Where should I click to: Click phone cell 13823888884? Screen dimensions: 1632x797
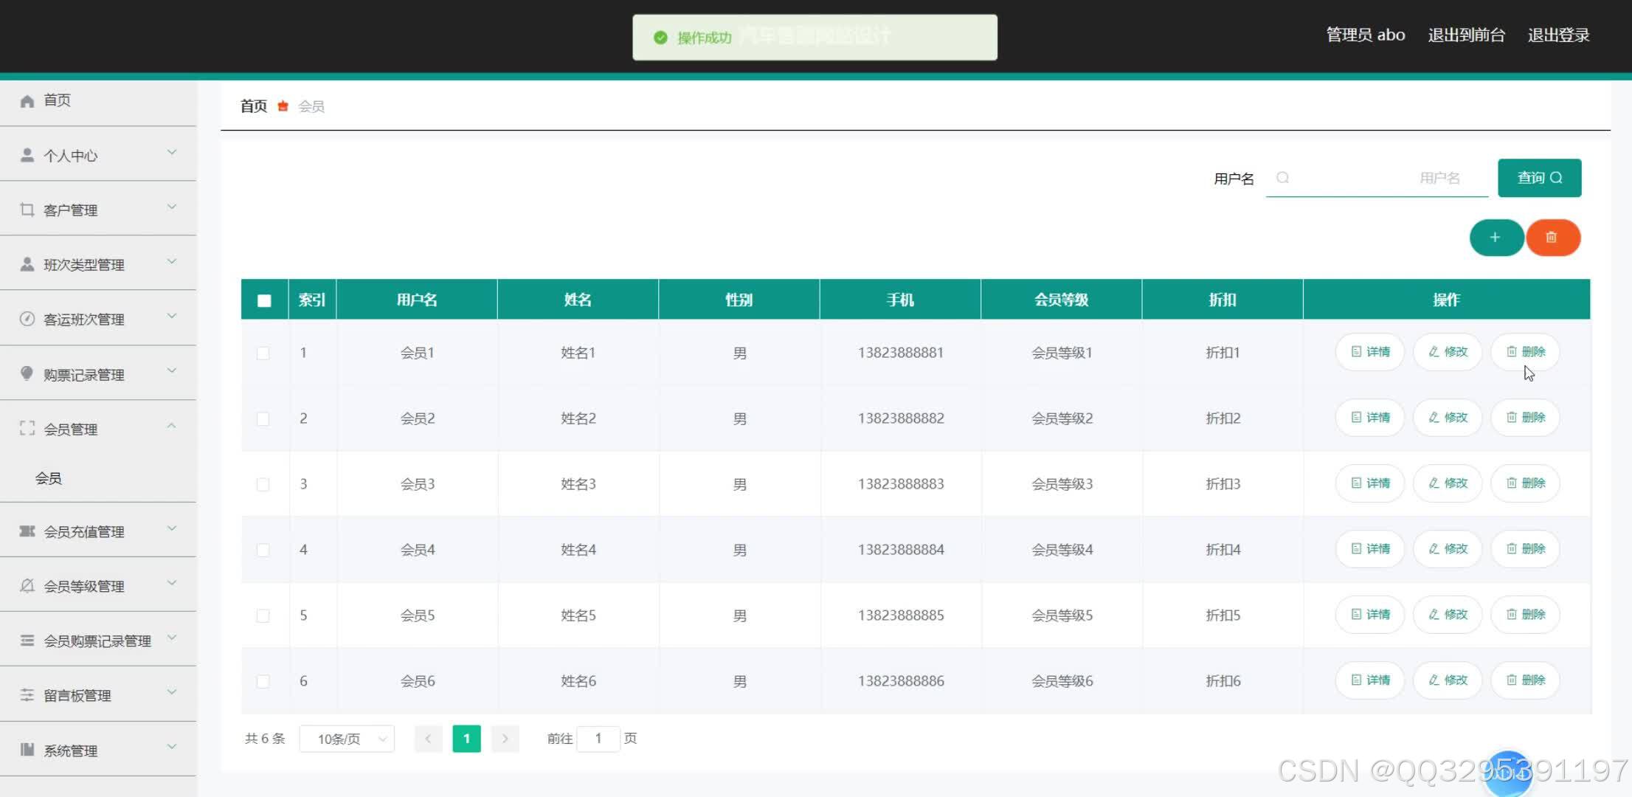901,550
